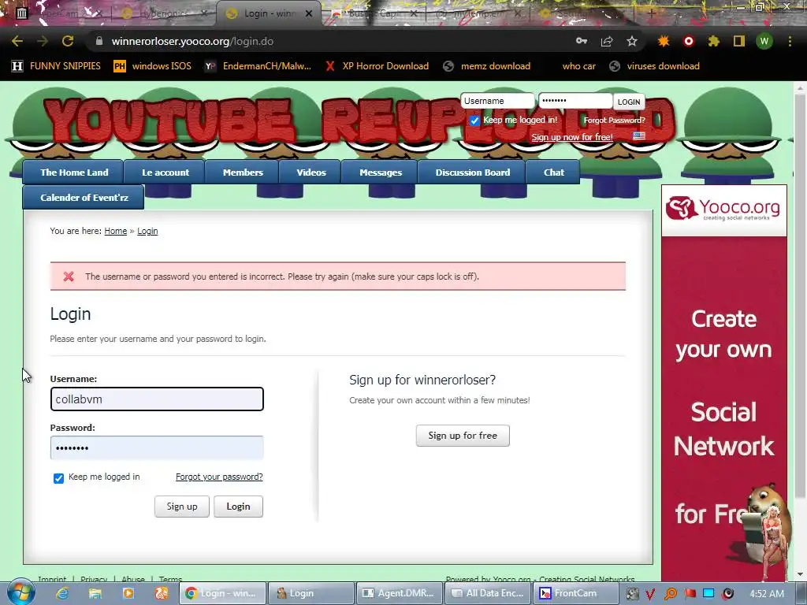The height and width of the screenshot is (605, 807).
Task: Click the address bar URL
Action: click(x=192, y=41)
